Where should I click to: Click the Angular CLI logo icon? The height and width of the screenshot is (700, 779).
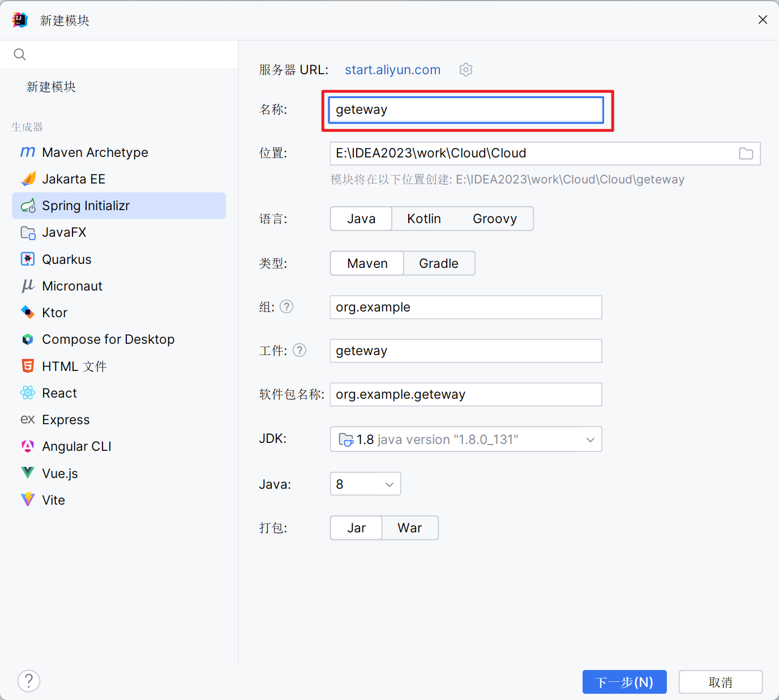28,446
